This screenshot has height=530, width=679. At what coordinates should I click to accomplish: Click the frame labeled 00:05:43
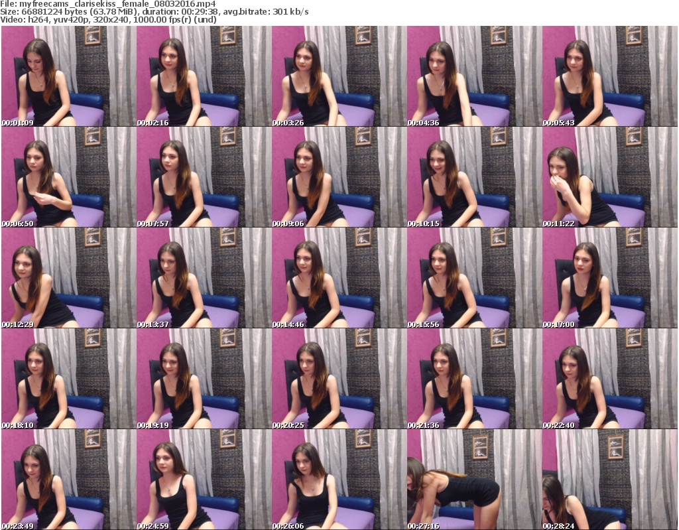[x=609, y=76]
